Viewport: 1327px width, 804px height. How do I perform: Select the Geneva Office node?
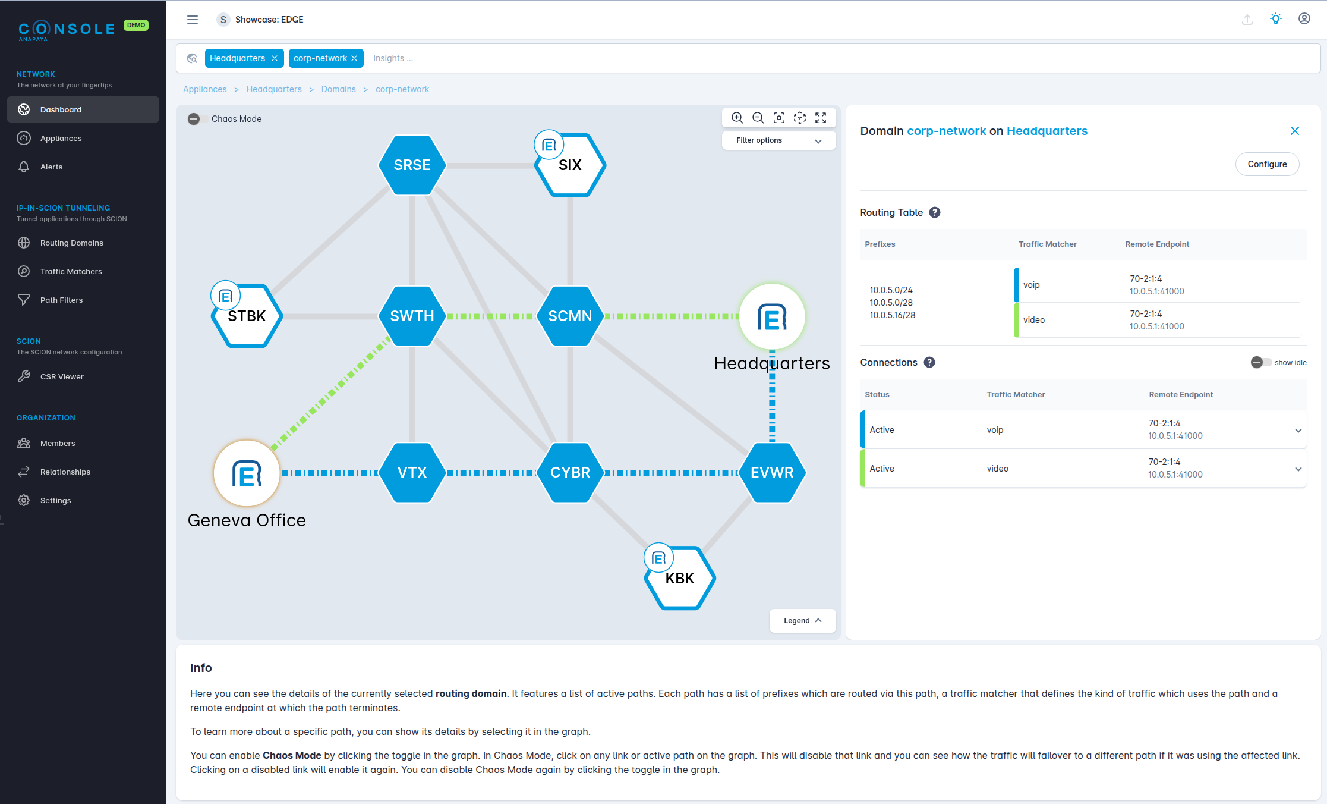(247, 474)
